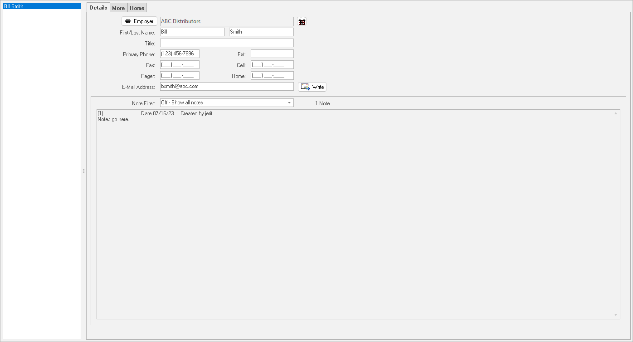Click the notes scrollbar up arrow
The width and height of the screenshot is (633, 342).
[x=616, y=113]
